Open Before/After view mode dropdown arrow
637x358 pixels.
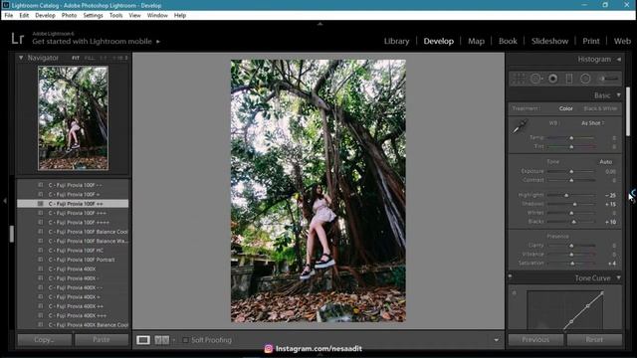click(x=173, y=340)
